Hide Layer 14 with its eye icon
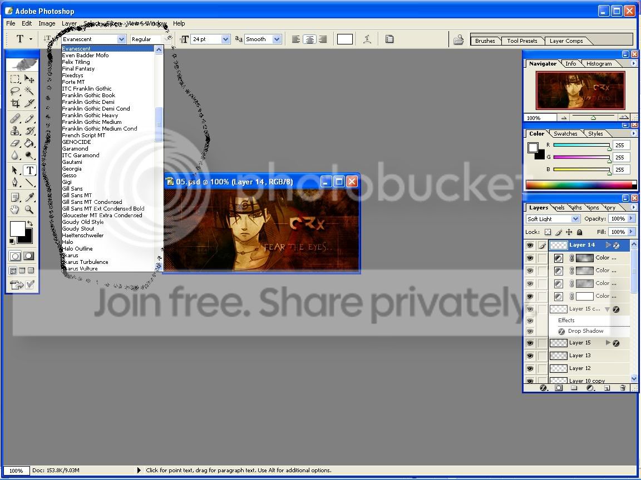The height and width of the screenshot is (480, 641). [x=530, y=246]
